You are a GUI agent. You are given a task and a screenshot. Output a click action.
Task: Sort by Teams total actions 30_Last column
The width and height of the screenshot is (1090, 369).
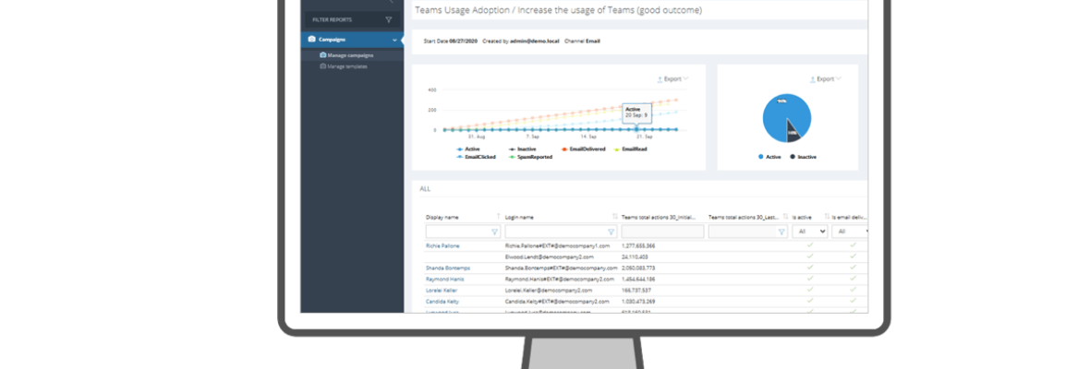coord(743,217)
